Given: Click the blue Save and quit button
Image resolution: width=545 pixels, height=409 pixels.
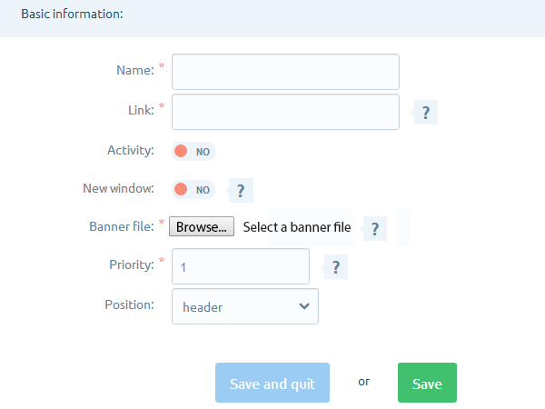Looking at the screenshot, I should tap(272, 383).
